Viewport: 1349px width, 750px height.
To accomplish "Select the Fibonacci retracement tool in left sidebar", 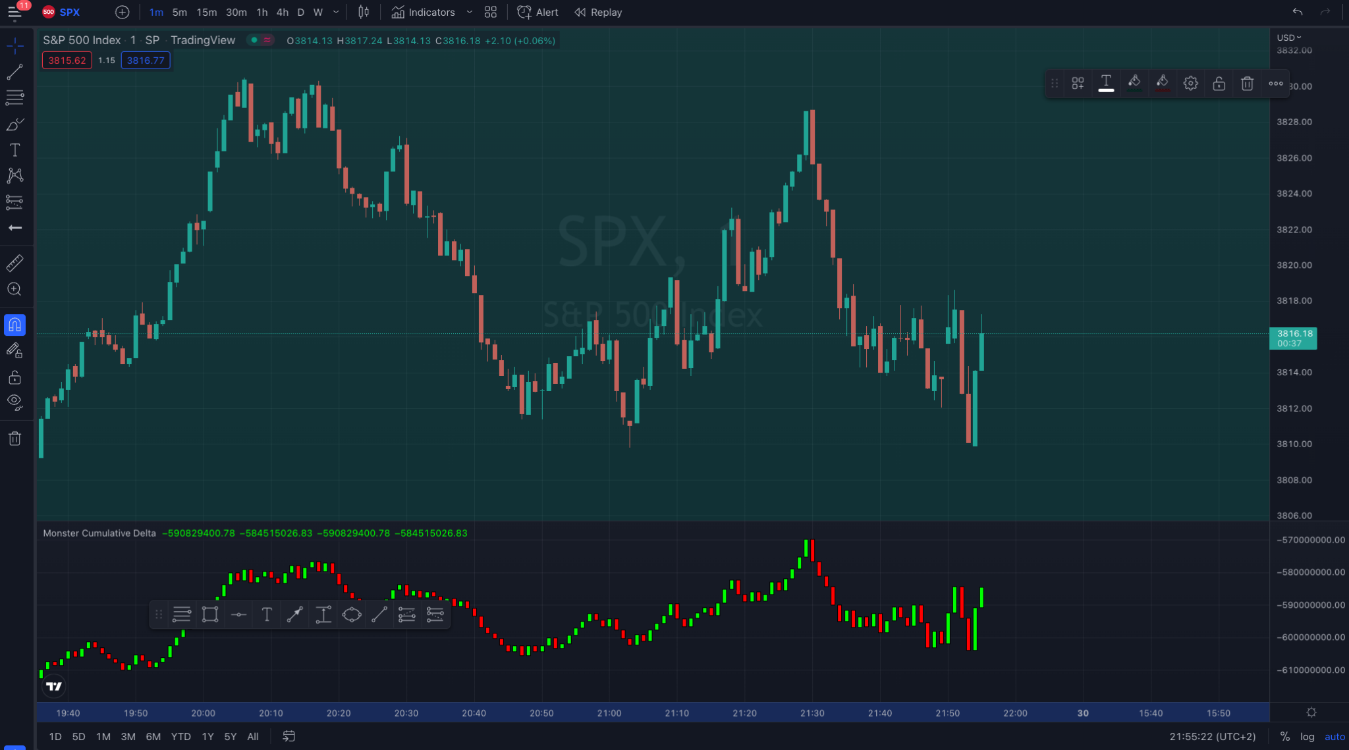I will click(14, 97).
